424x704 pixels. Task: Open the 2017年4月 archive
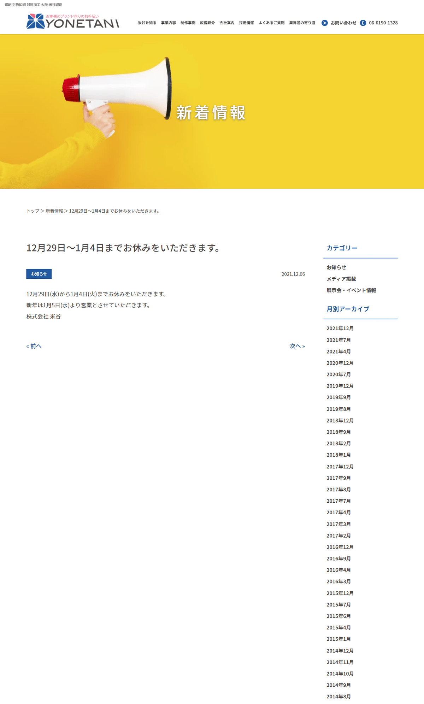338,513
